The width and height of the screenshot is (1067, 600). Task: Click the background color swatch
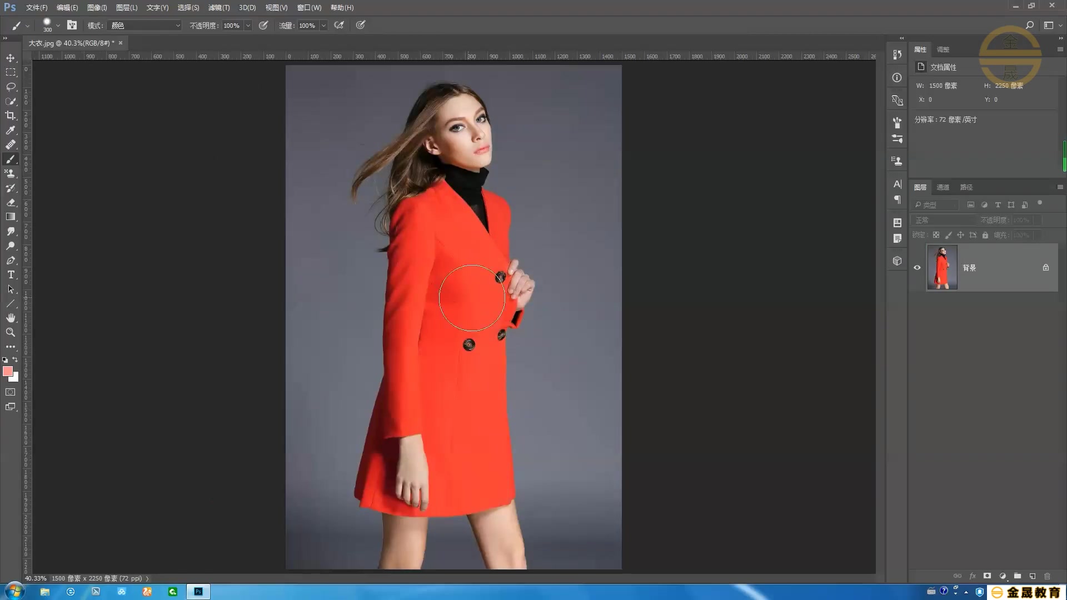[16, 378]
